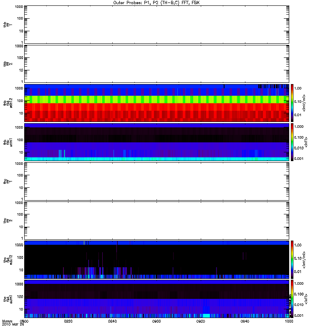Image resolution: width=313 pixels, height=333 pixels.
Task: Click the 'hhmm' axis units label
Action: click(x=7, y=321)
